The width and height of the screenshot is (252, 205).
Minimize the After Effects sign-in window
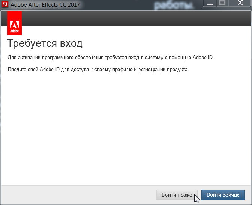(210, 3)
